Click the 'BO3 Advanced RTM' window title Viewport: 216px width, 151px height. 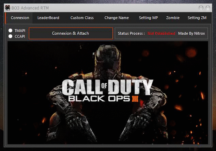click(x=30, y=8)
